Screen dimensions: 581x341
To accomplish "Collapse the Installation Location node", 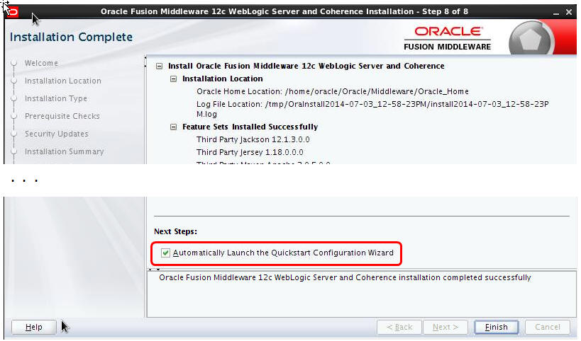I will (173, 79).
